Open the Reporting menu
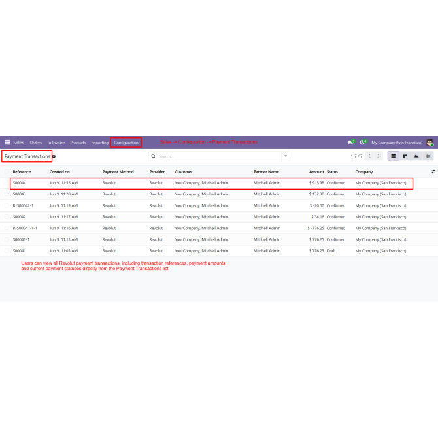The height and width of the screenshot is (438, 438). (x=100, y=143)
